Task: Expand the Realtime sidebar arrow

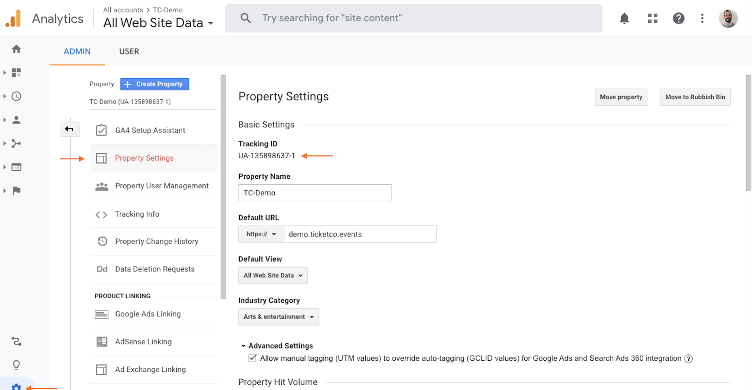Action: pyautogui.click(x=4, y=96)
